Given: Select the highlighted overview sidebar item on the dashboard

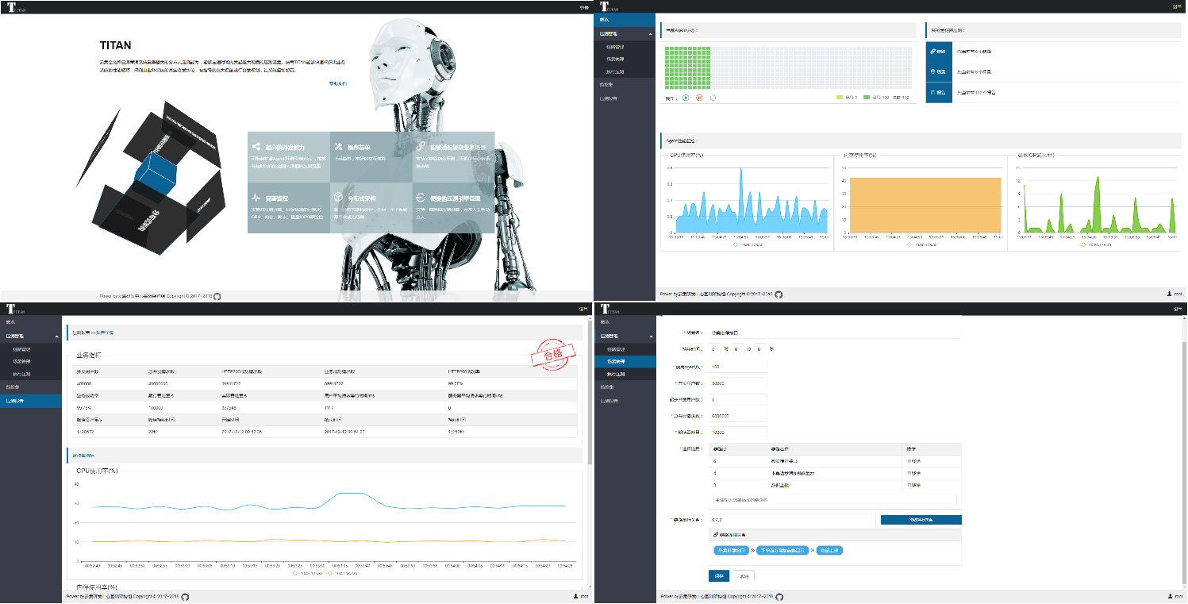Looking at the screenshot, I should pos(626,19).
